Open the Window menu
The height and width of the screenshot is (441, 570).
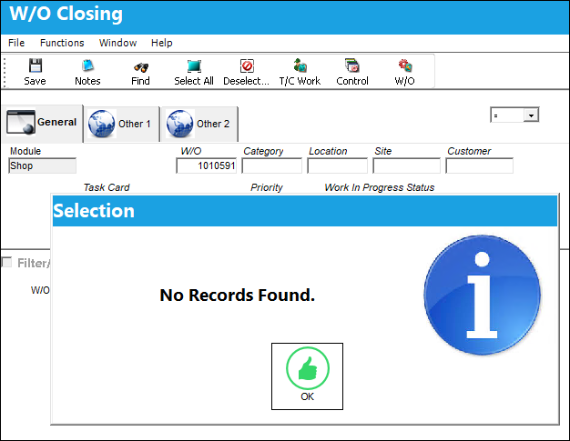coord(117,43)
